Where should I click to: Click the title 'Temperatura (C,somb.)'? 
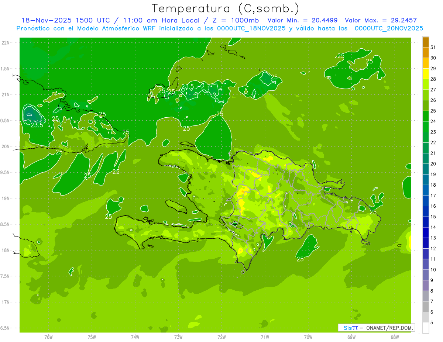point(226,8)
